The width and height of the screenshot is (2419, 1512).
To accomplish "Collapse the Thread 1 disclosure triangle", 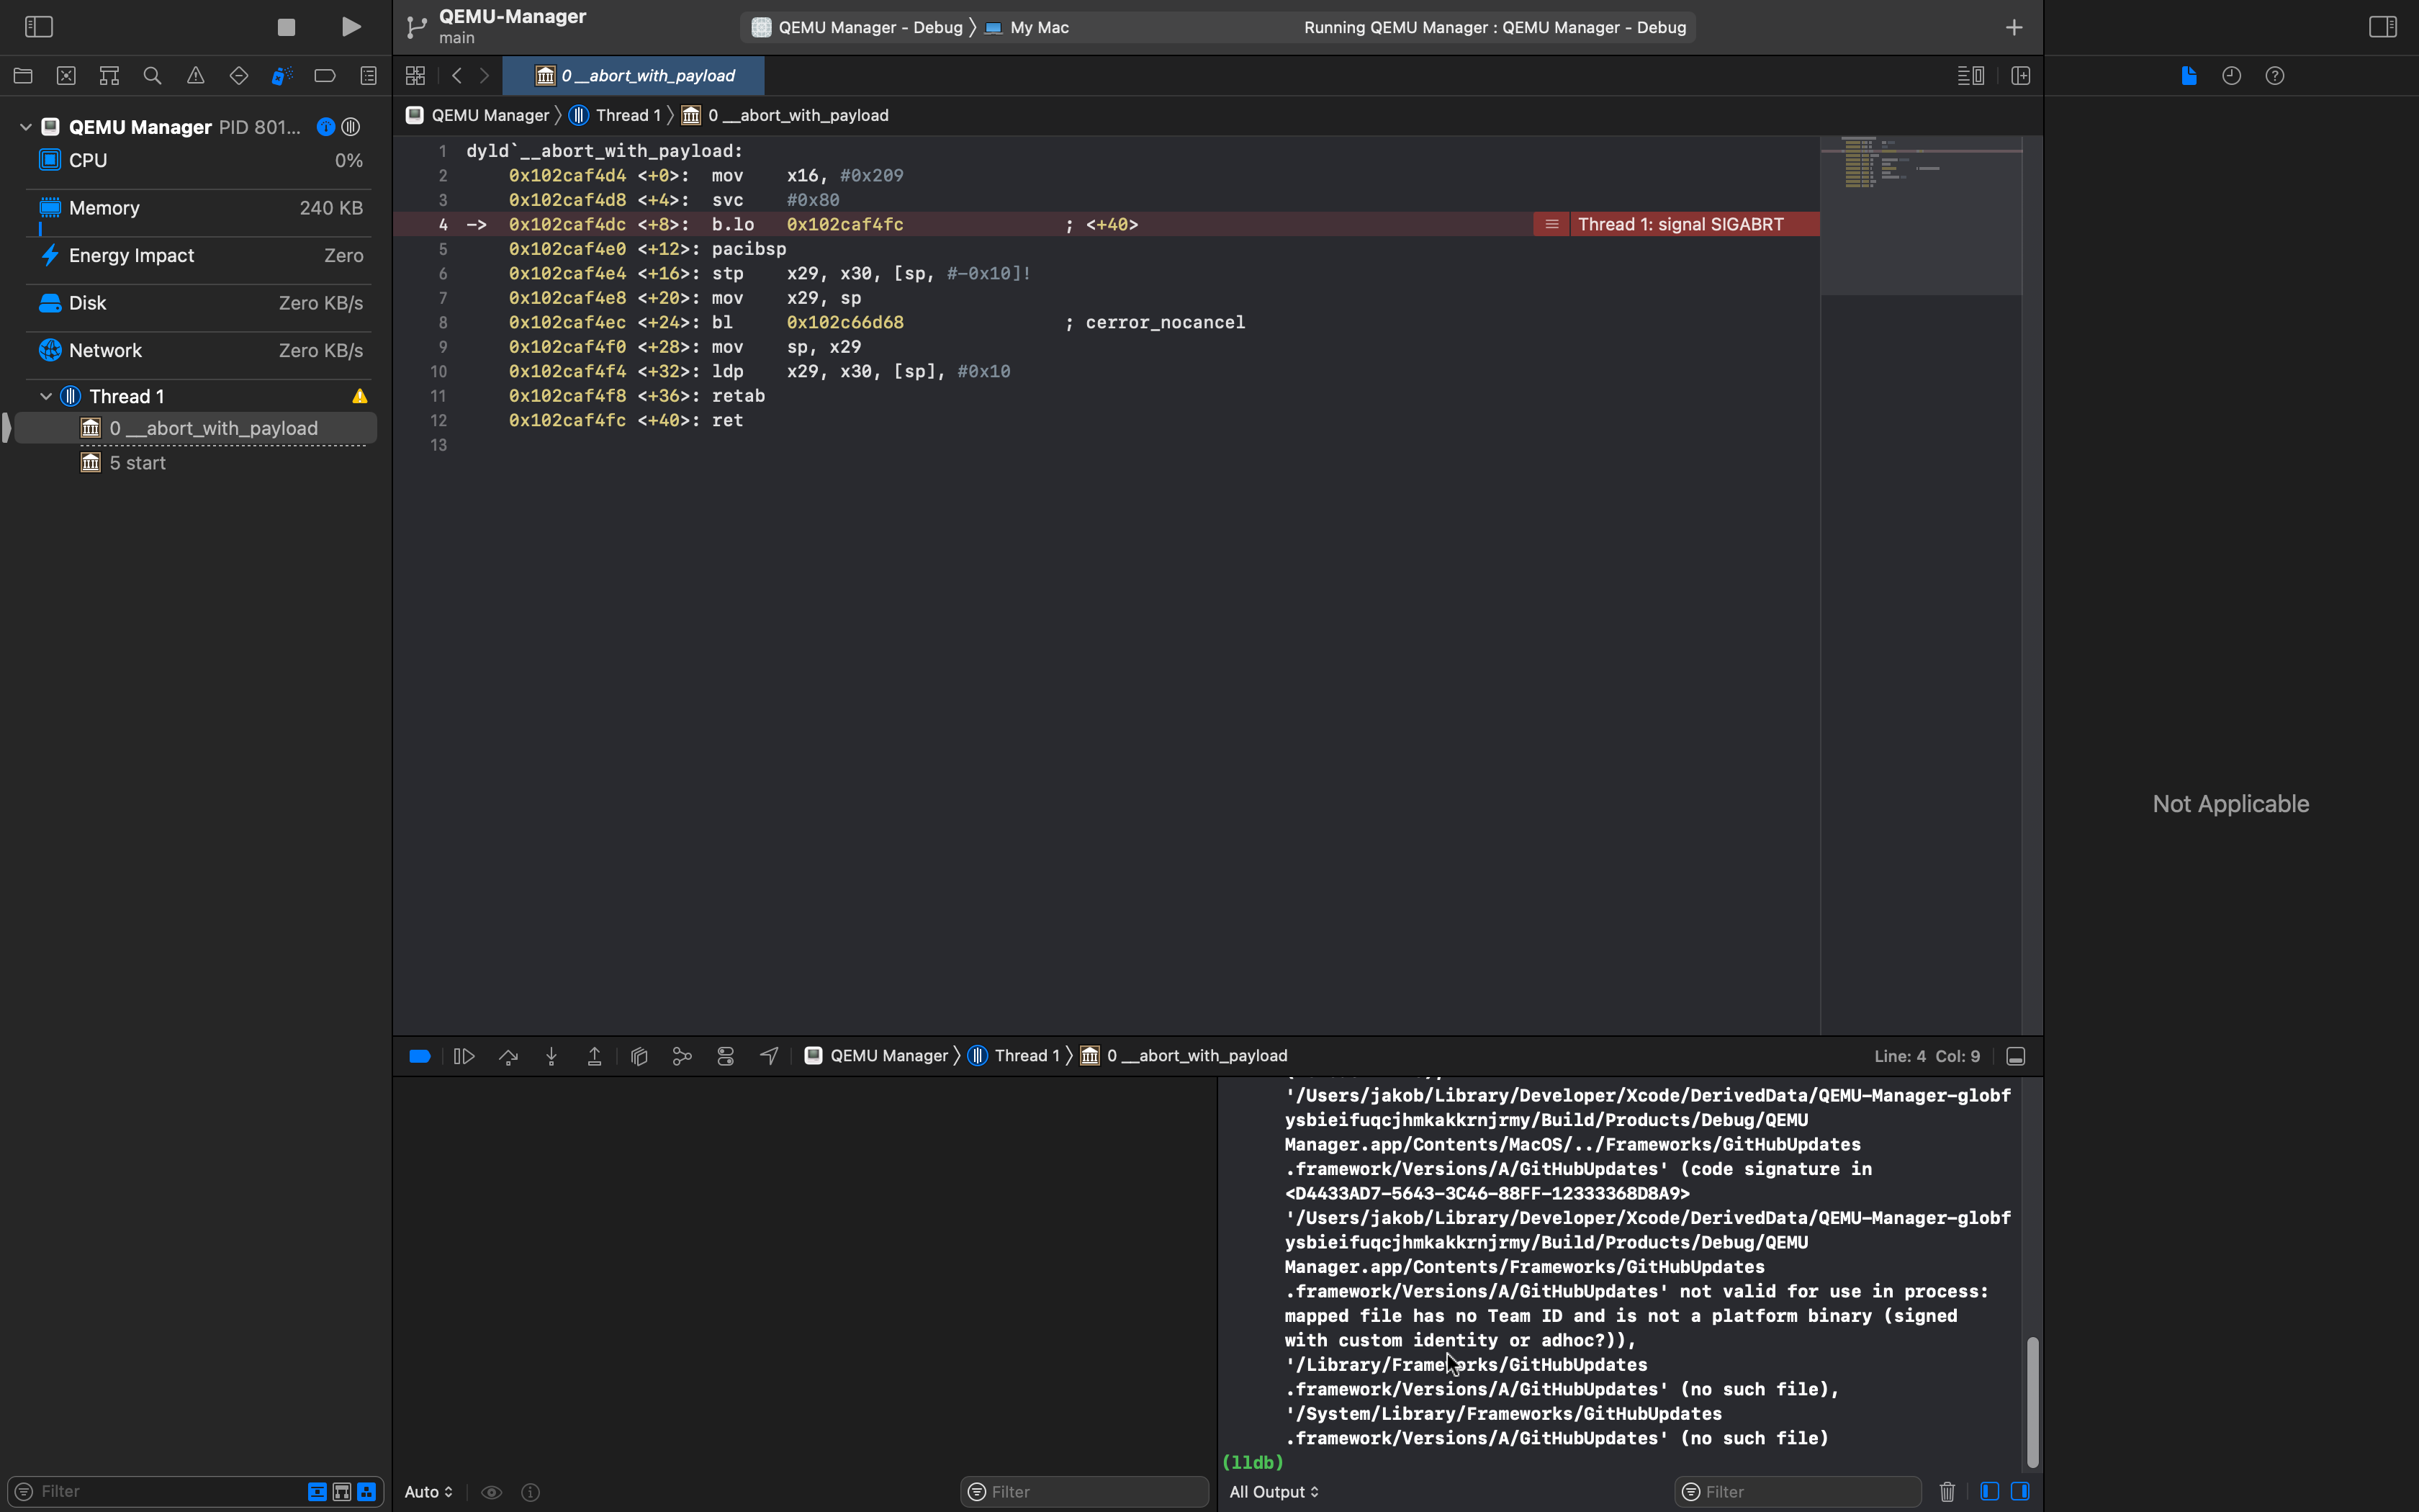I will [x=46, y=397].
